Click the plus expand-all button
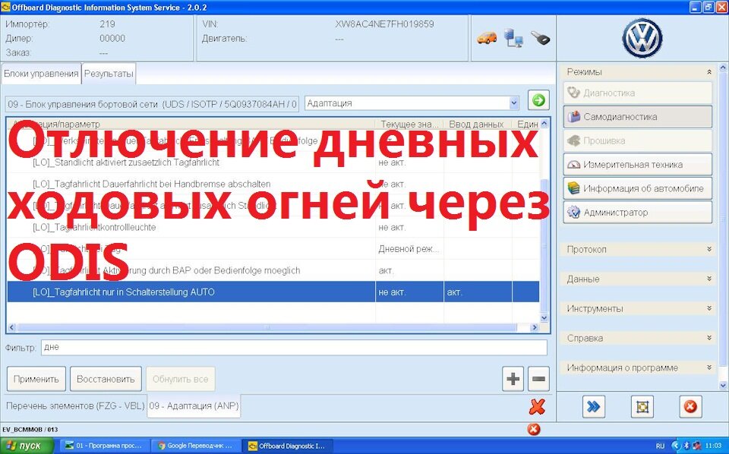This screenshot has height=454, width=729. (x=513, y=379)
